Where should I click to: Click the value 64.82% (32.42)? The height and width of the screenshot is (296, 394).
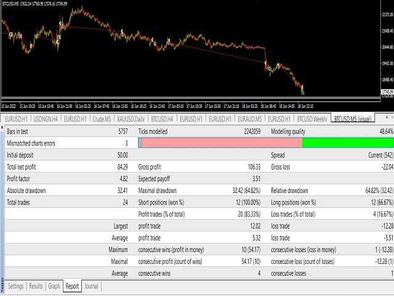tap(379, 191)
